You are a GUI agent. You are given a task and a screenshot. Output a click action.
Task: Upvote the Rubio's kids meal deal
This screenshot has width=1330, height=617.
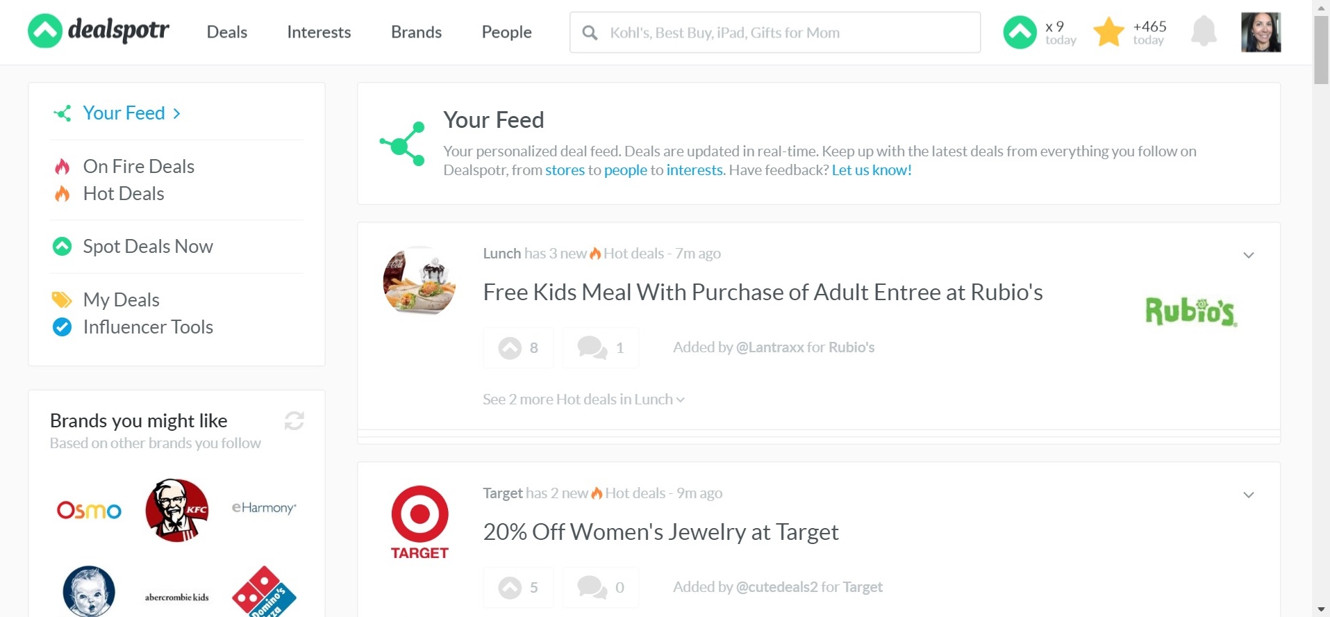518,347
